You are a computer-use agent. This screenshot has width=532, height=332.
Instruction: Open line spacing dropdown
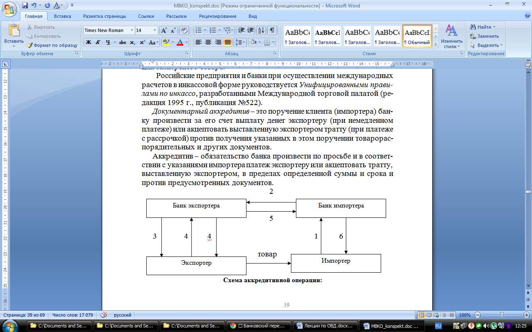point(240,42)
